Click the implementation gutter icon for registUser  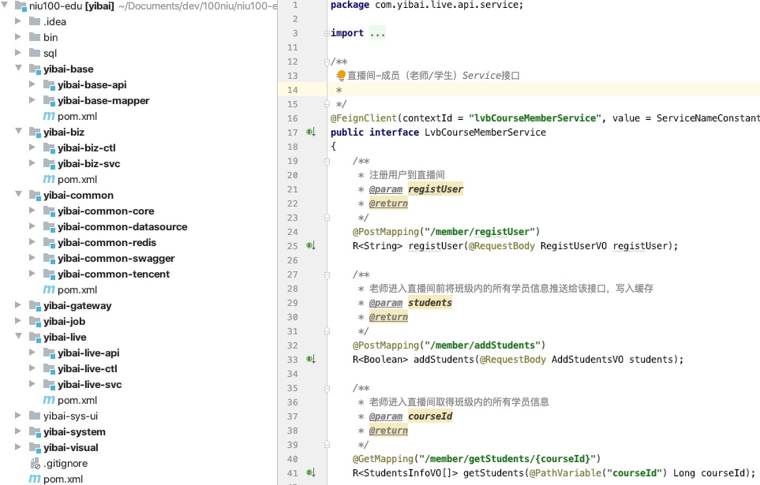click(x=311, y=245)
